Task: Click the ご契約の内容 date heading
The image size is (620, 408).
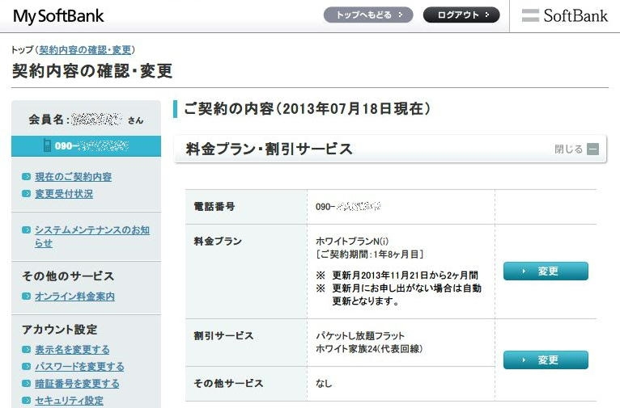Action: pyautogui.click(x=308, y=109)
